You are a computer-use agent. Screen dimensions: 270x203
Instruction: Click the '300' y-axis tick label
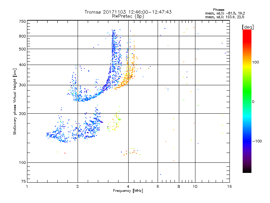pos(22,85)
